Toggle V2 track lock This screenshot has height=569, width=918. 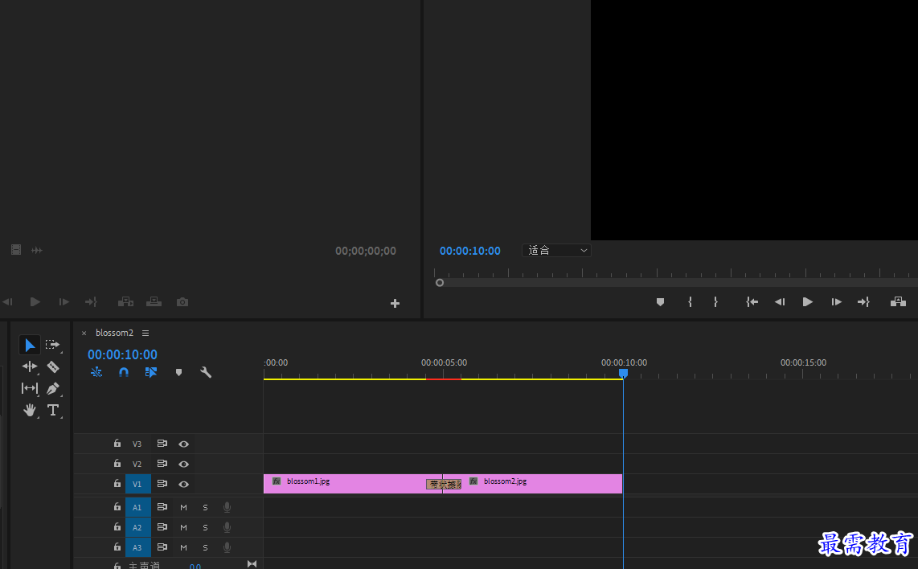(x=117, y=464)
